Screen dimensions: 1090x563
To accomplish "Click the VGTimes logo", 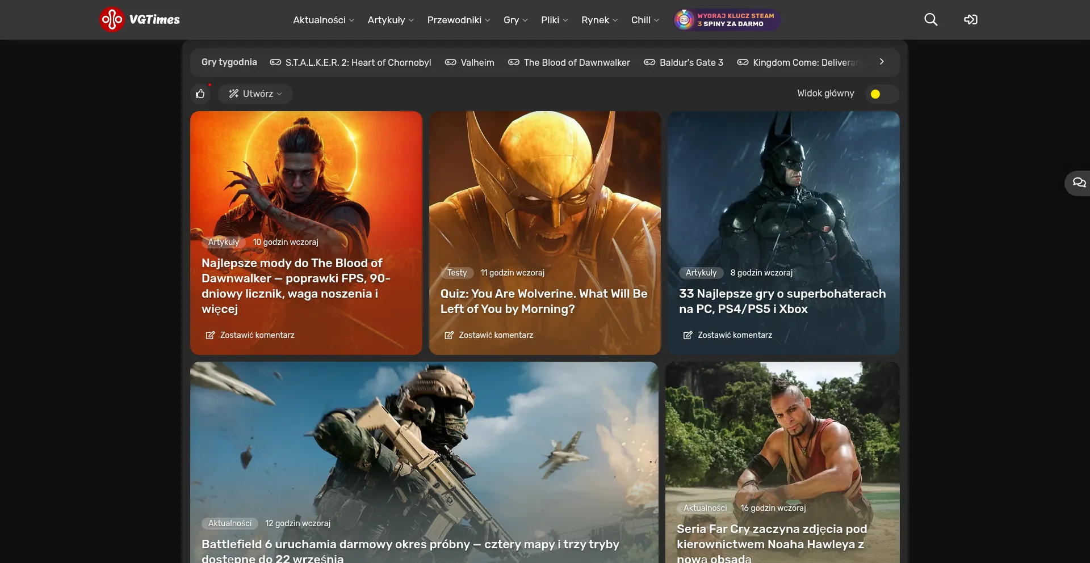I will pos(140,20).
